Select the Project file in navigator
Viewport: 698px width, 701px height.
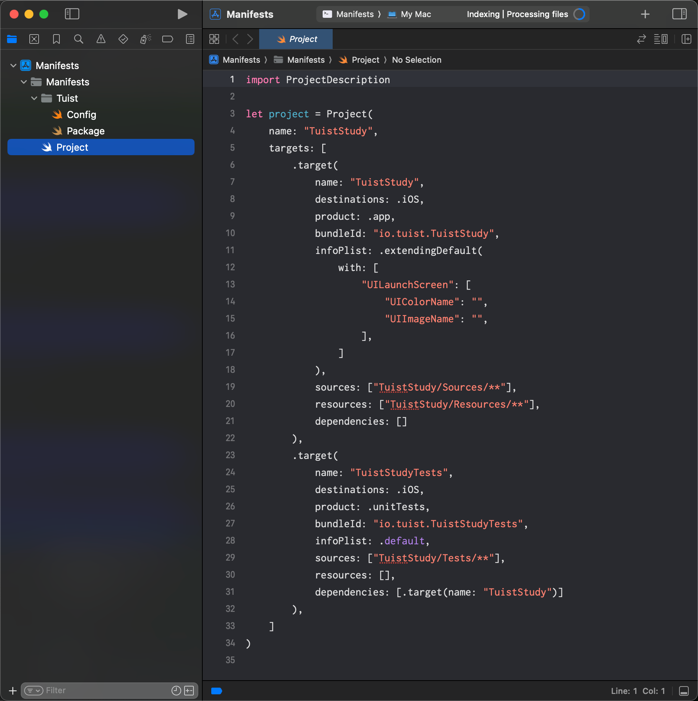coord(101,147)
